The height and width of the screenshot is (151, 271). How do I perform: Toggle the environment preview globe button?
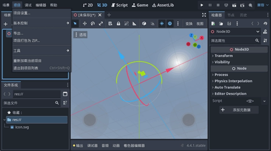point(170,23)
